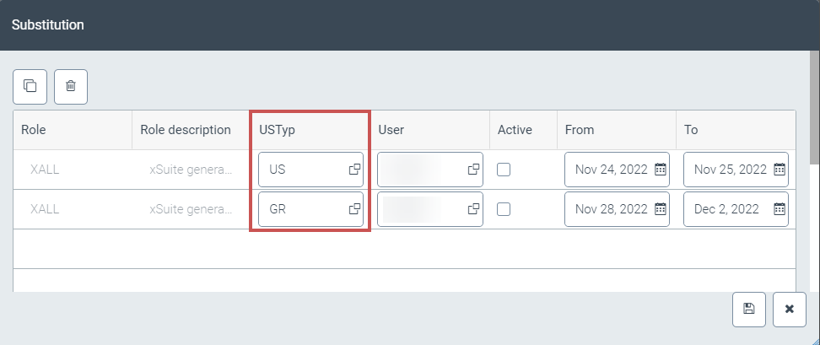Image resolution: width=820 pixels, height=345 pixels.
Task: Open value help for first row User
Action: [x=474, y=170]
